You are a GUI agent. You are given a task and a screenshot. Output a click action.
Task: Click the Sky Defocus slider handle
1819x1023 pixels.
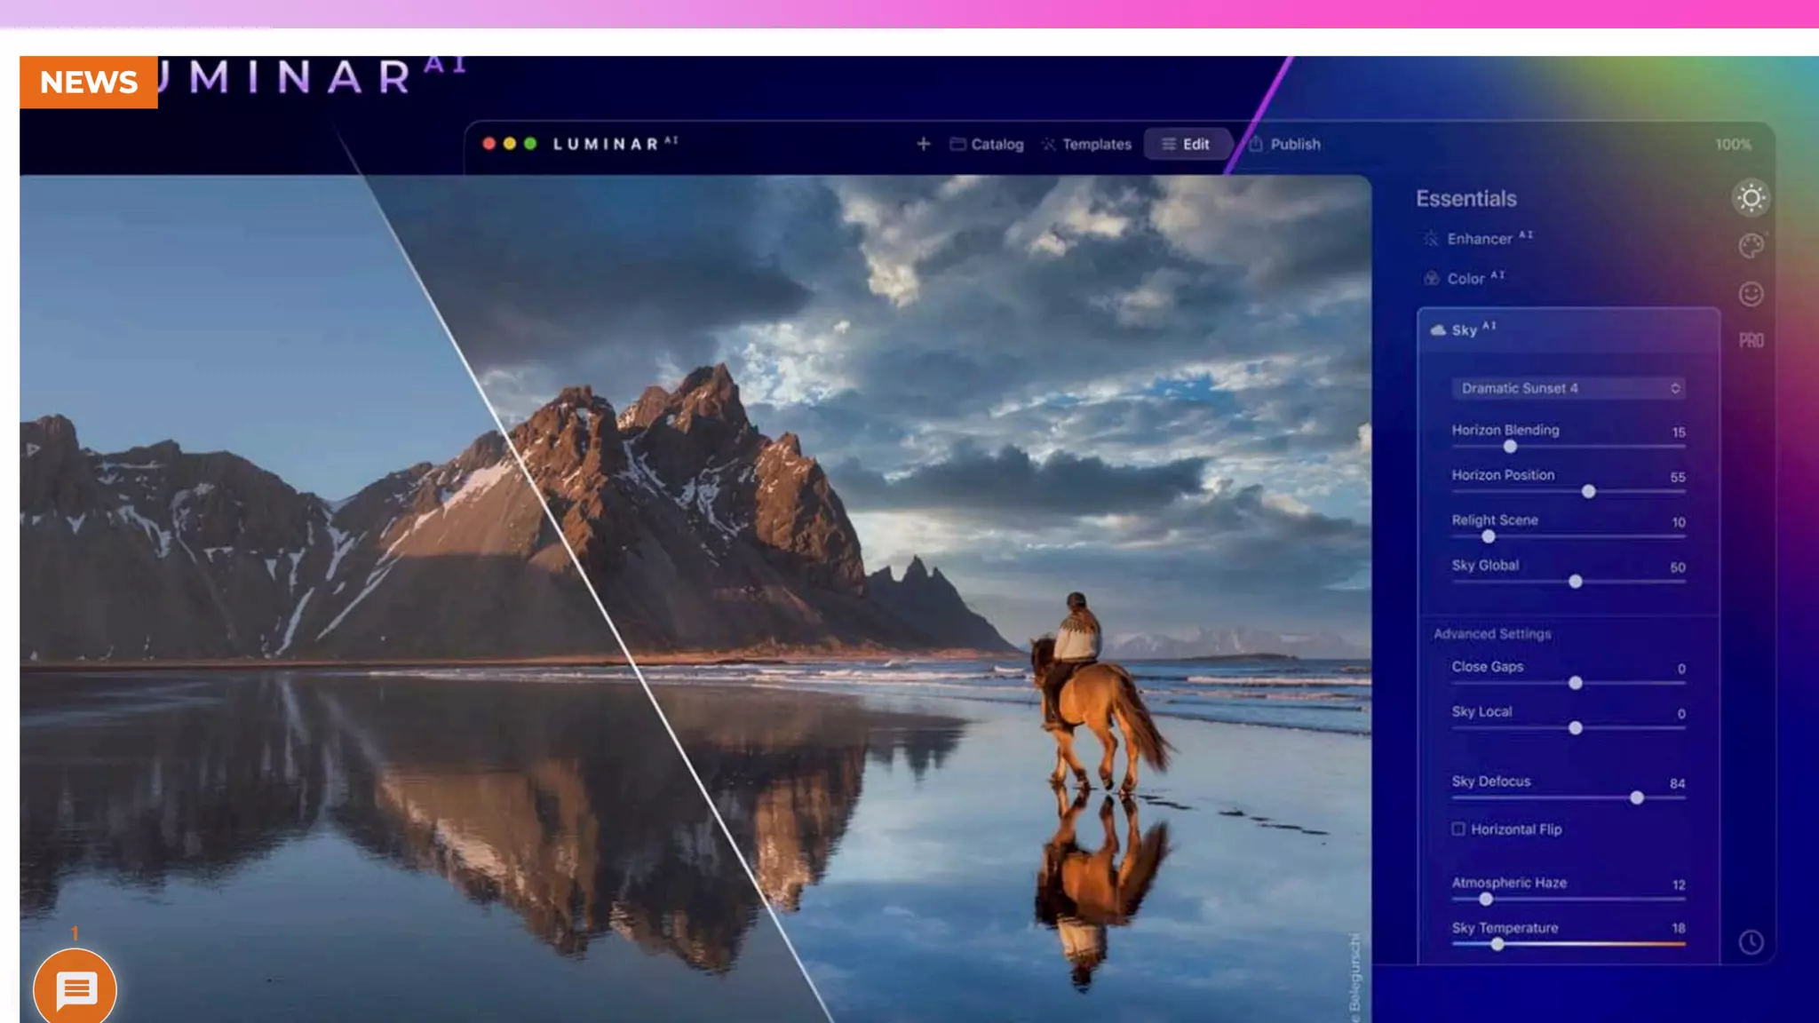click(1637, 797)
